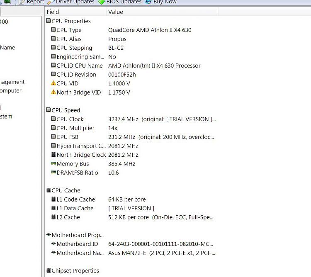Click the chip icon beside CPU Clock
The width and height of the screenshot is (311, 277).
[x=53, y=119]
